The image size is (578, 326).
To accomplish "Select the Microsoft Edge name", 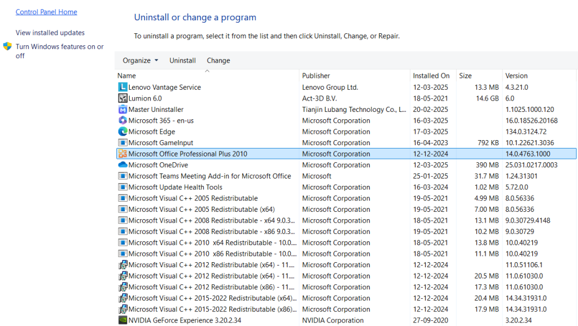I will (x=152, y=131).
